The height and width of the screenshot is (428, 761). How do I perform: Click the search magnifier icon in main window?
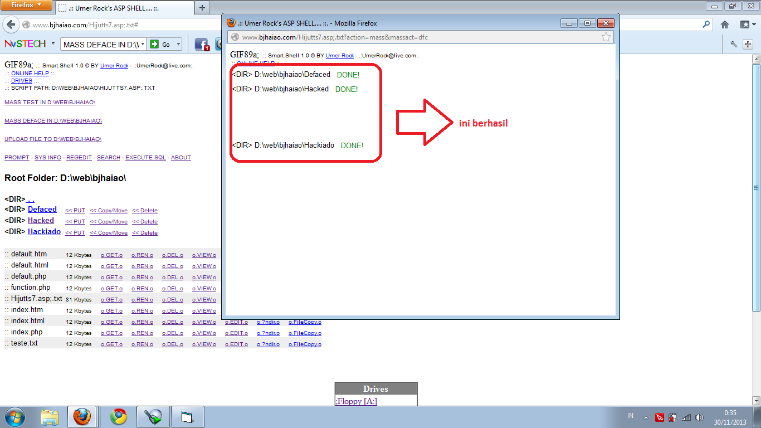click(707, 25)
